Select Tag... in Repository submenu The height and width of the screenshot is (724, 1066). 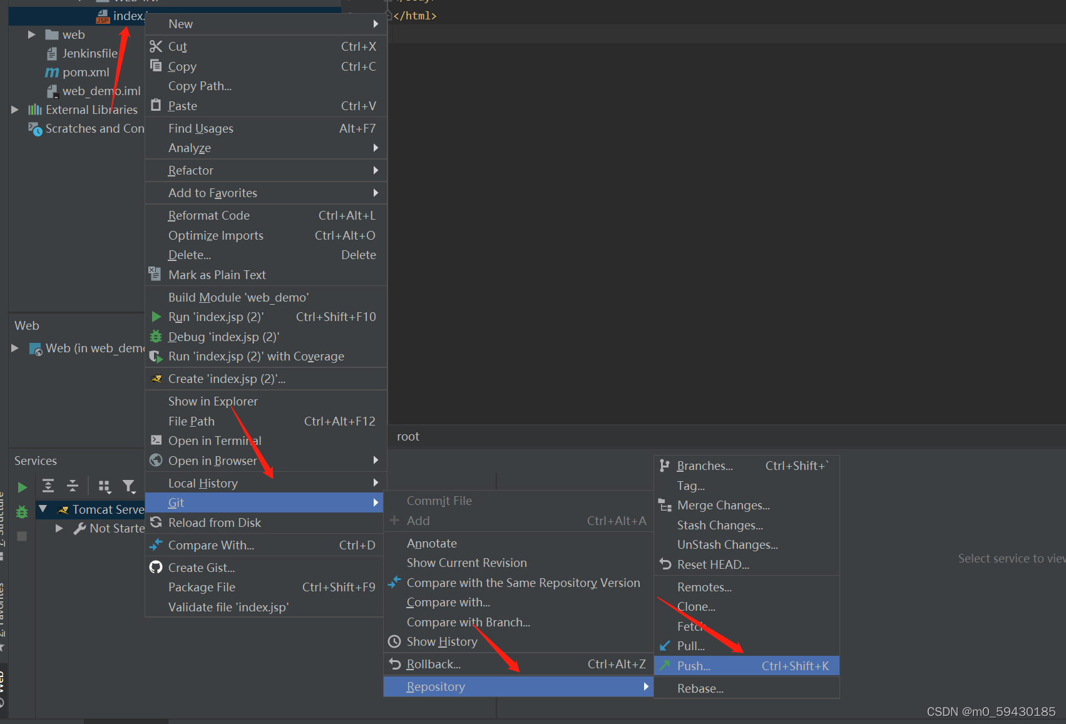(746, 486)
